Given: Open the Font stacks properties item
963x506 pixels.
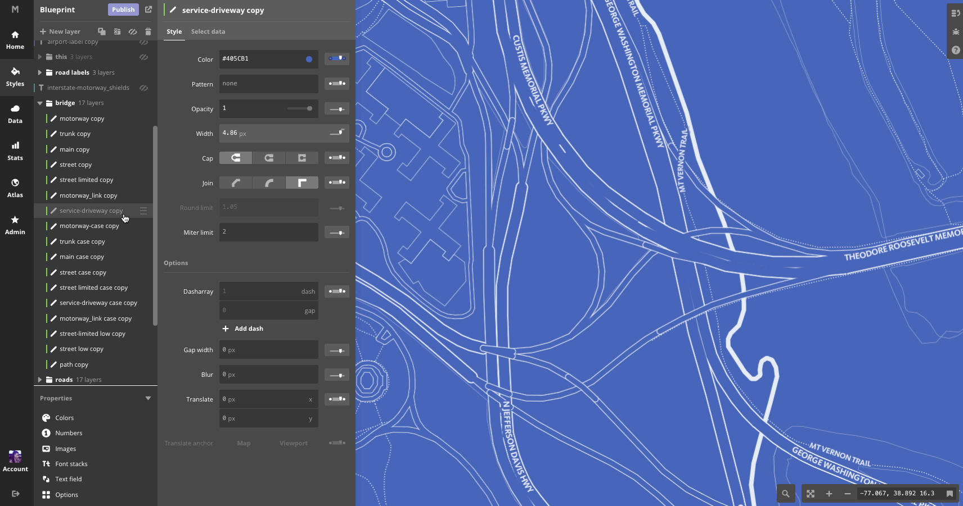Looking at the screenshot, I should point(71,464).
